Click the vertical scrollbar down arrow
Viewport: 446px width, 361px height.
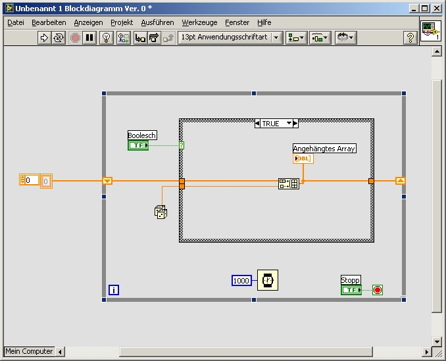(436, 341)
